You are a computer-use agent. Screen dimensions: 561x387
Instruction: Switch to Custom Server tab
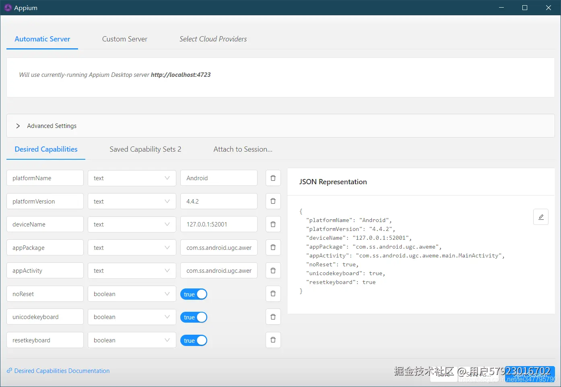[125, 39]
